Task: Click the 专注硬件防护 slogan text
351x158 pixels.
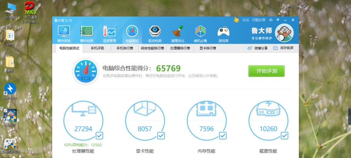Action: pyautogui.click(x=261, y=38)
